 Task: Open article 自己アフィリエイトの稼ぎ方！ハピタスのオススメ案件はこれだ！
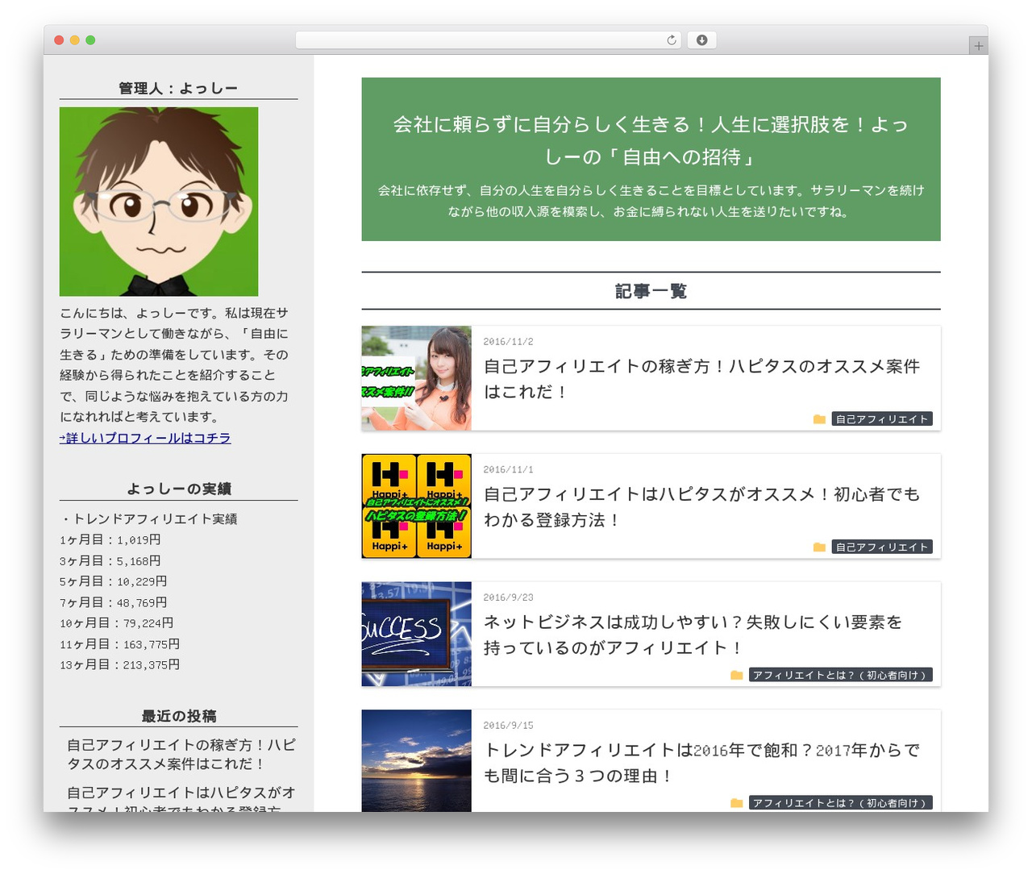click(701, 379)
